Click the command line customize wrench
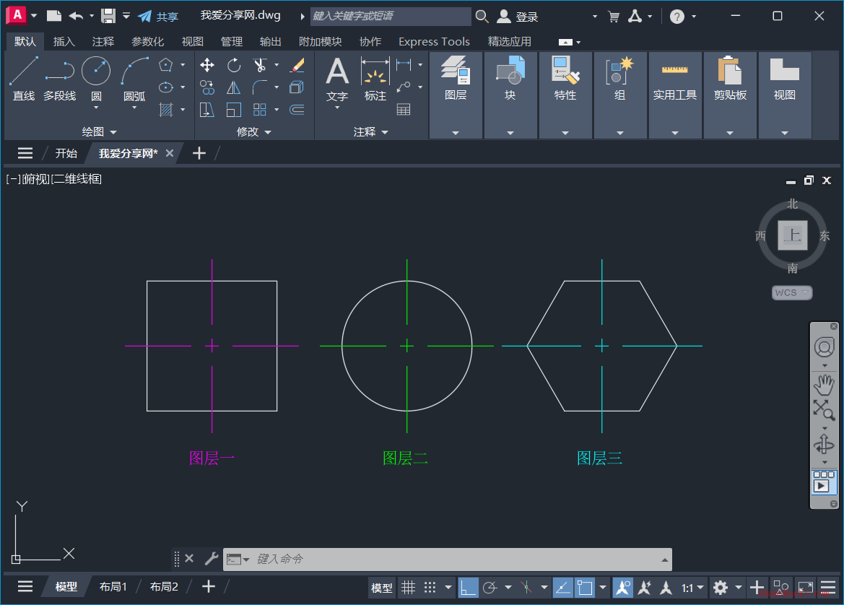 [x=211, y=559]
